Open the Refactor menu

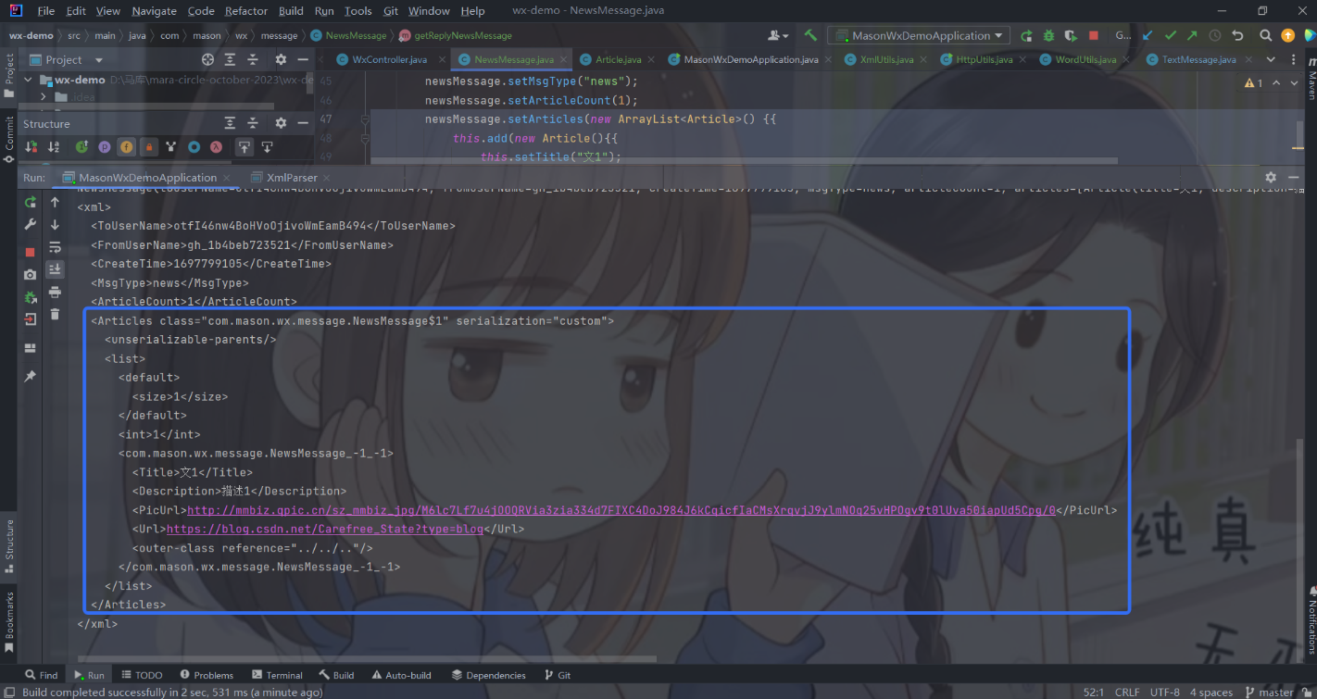tap(246, 11)
